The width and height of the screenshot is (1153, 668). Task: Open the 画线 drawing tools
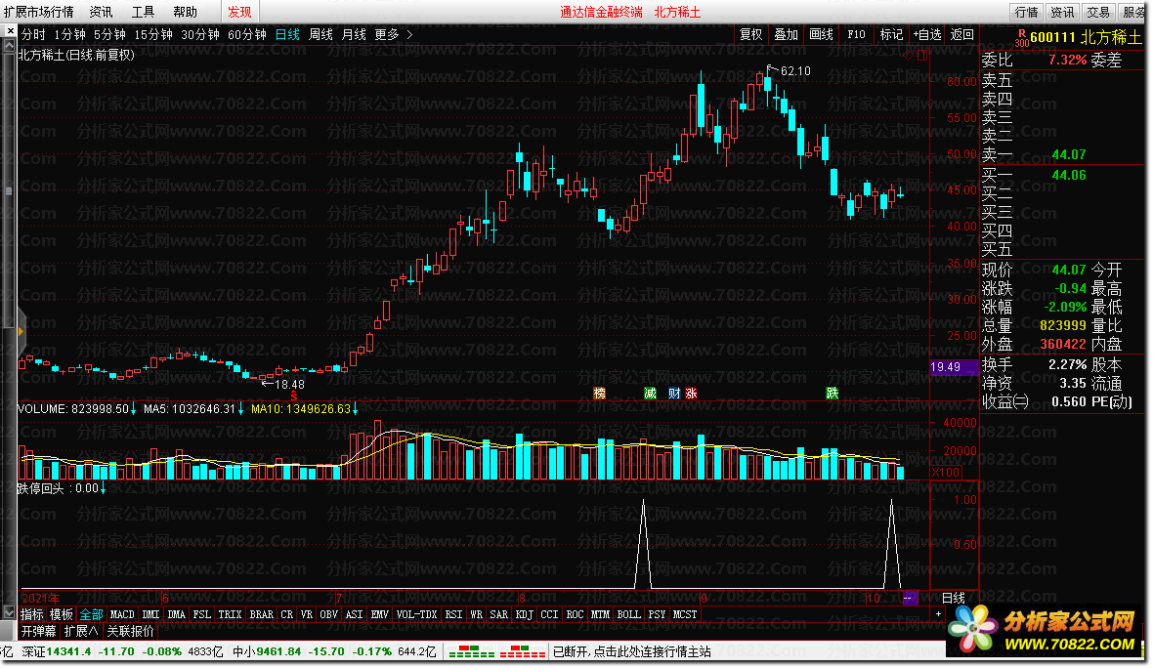(822, 34)
